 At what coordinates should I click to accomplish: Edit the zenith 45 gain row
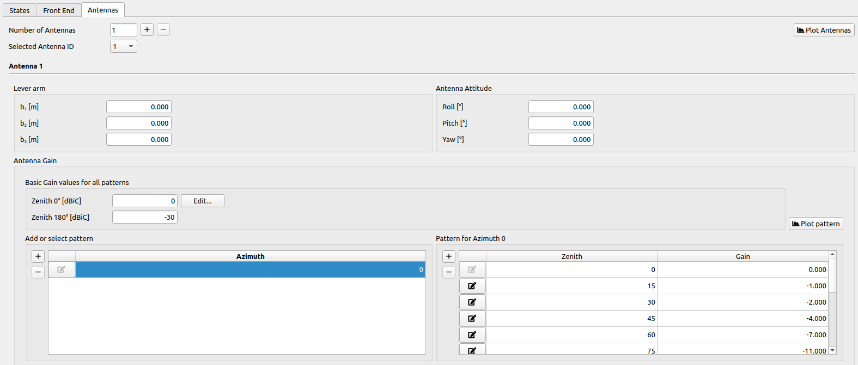tap(472, 319)
